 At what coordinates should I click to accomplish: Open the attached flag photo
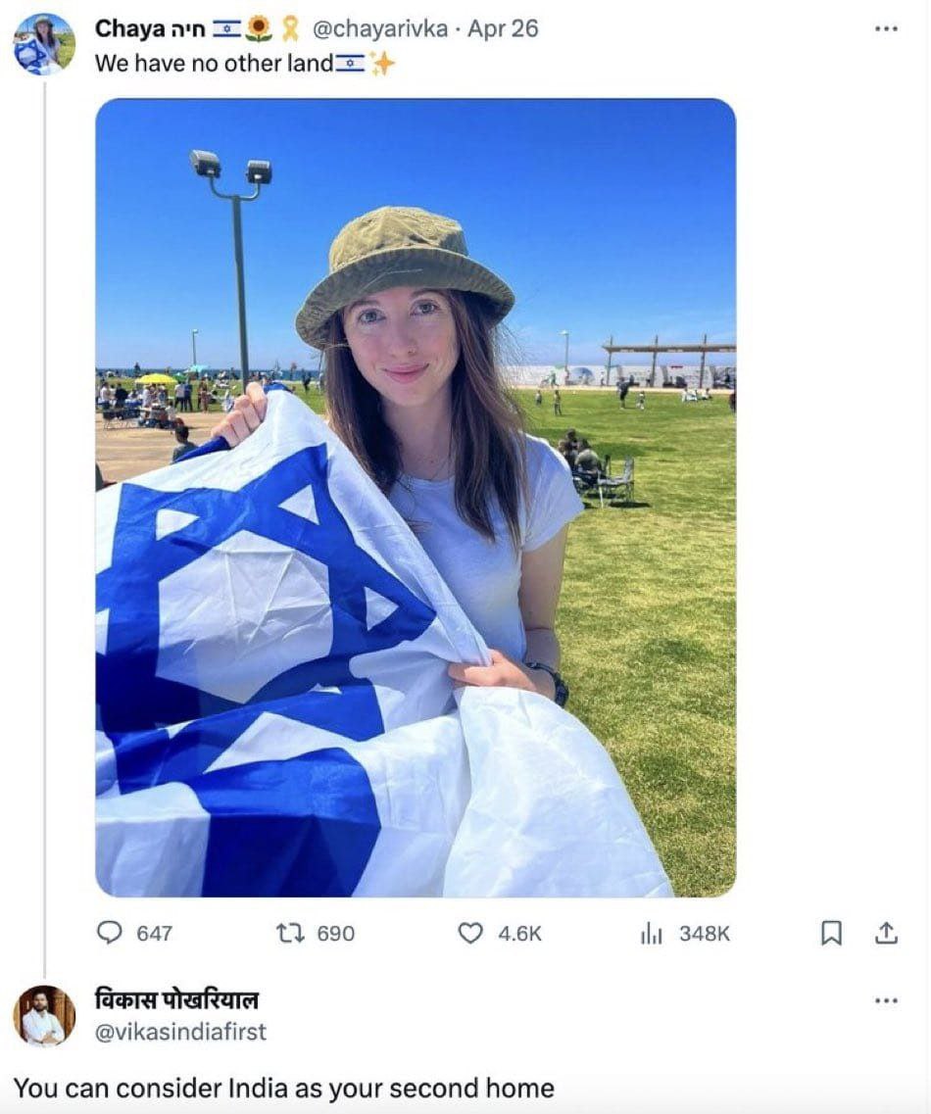pos(416,498)
